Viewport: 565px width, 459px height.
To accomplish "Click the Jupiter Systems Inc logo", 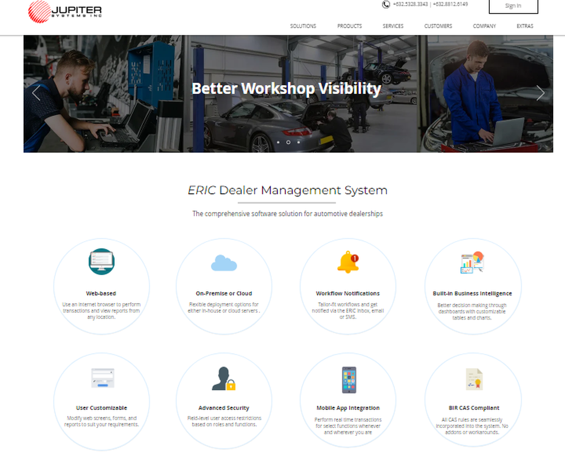I will [65, 11].
